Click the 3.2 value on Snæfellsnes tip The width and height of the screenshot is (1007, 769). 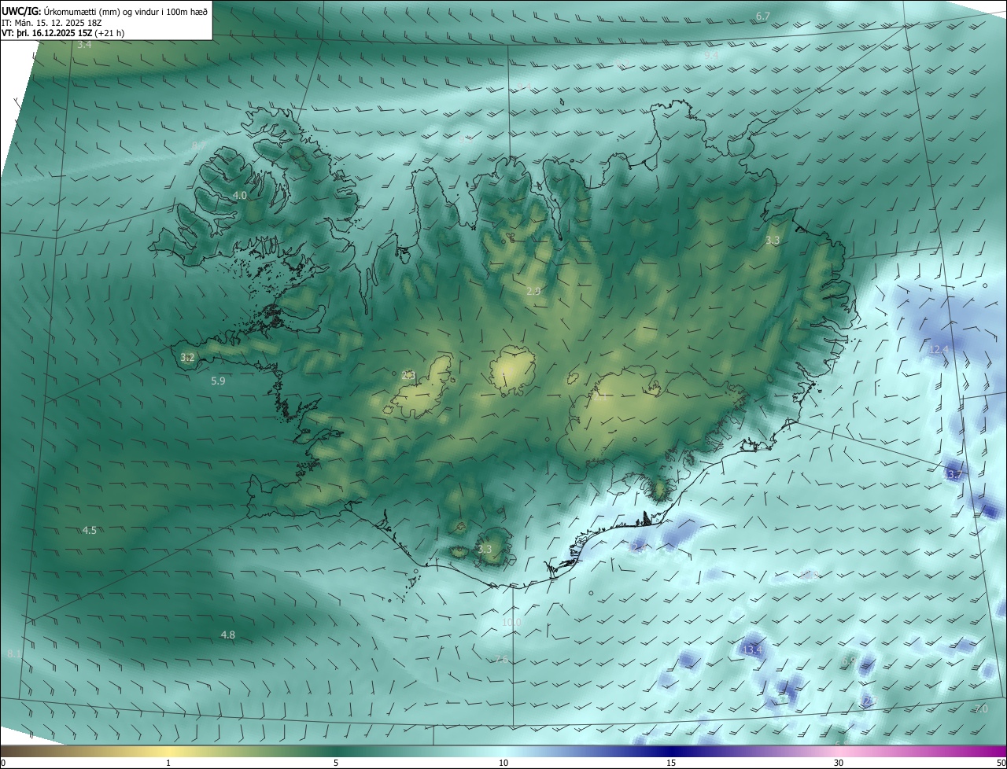pos(187,358)
